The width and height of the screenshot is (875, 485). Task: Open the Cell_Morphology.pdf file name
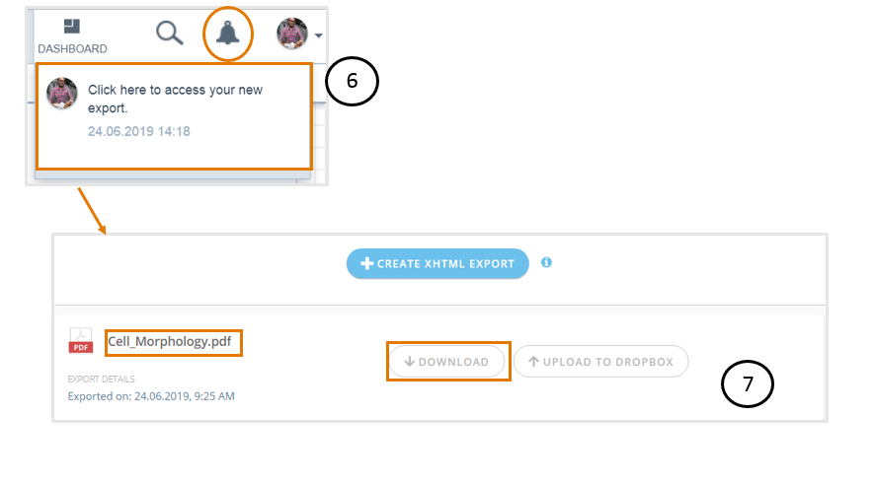pos(169,341)
